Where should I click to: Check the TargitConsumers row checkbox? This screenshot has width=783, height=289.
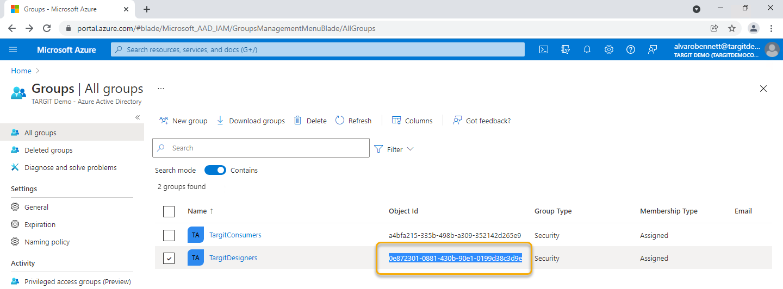point(169,235)
